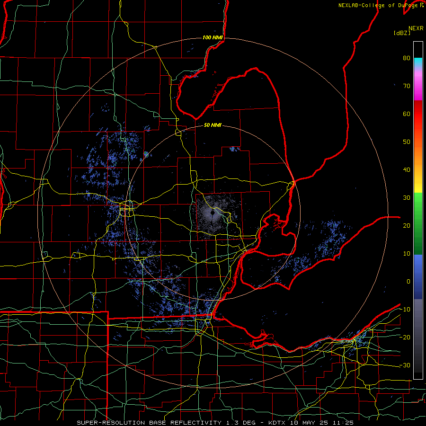Click the 0 dBZ scale value
This screenshot has width=426, height=426.
408,282
